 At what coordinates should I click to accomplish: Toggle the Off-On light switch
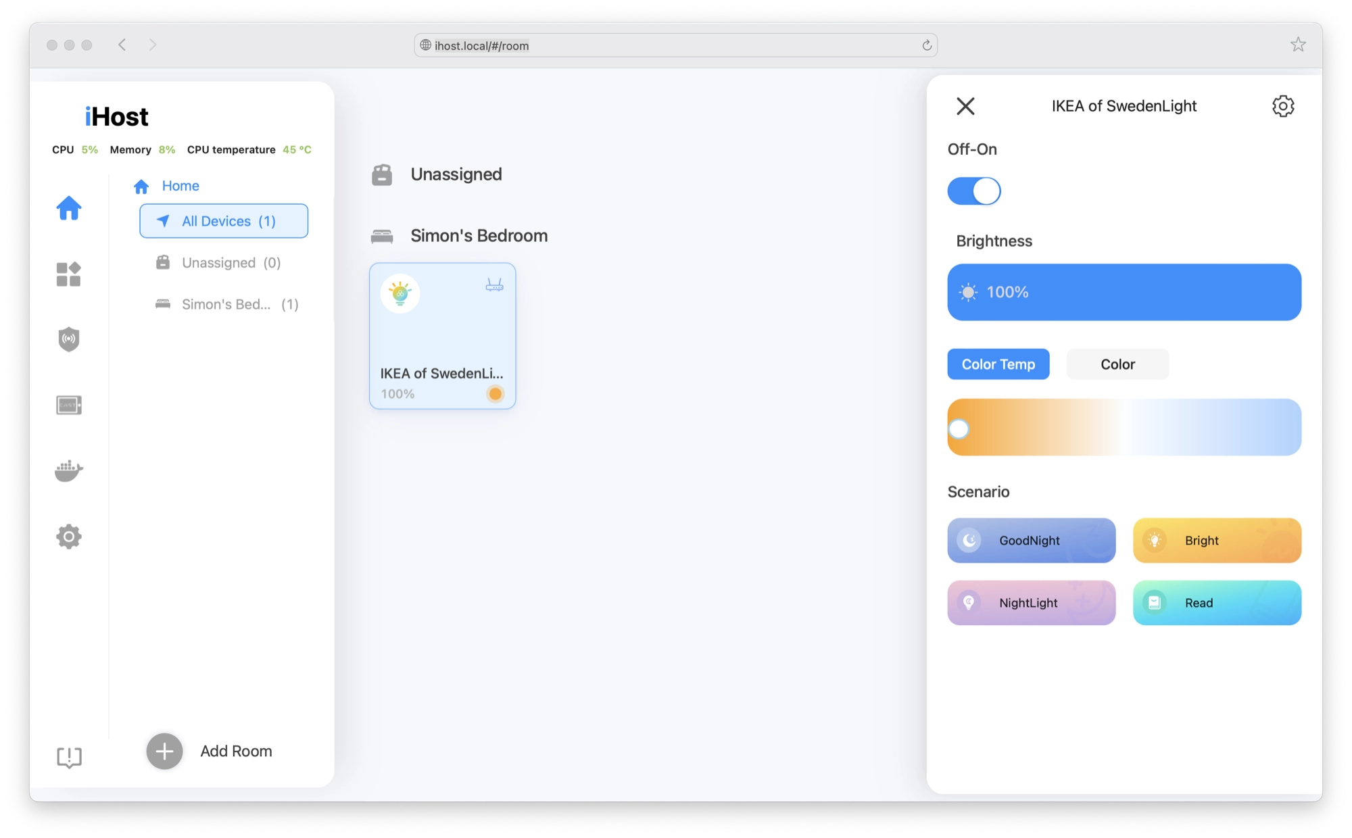tap(973, 191)
